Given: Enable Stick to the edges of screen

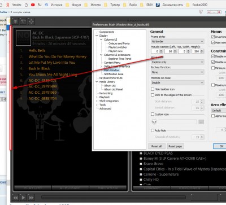Looking at the screenshot, I should [x=153, y=95].
